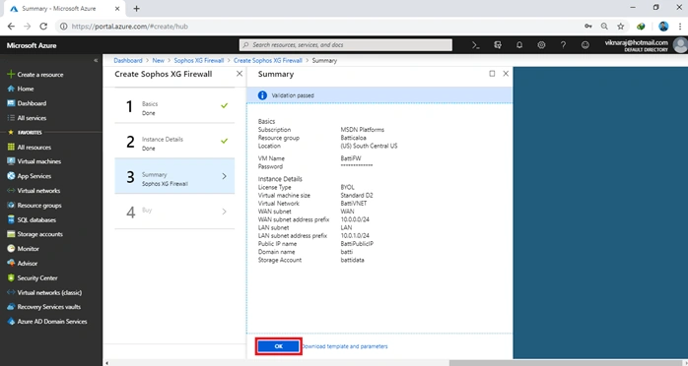Click the Microsoft Azure logo text
The width and height of the screenshot is (688, 366).
(32, 45)
